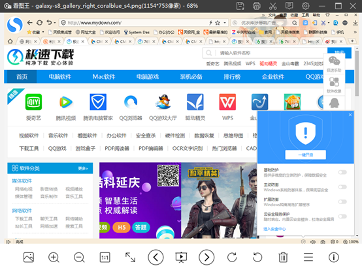362x270 pixels.
Task: Click the 驱动精灵 app icon
Action: coord(195,102)
